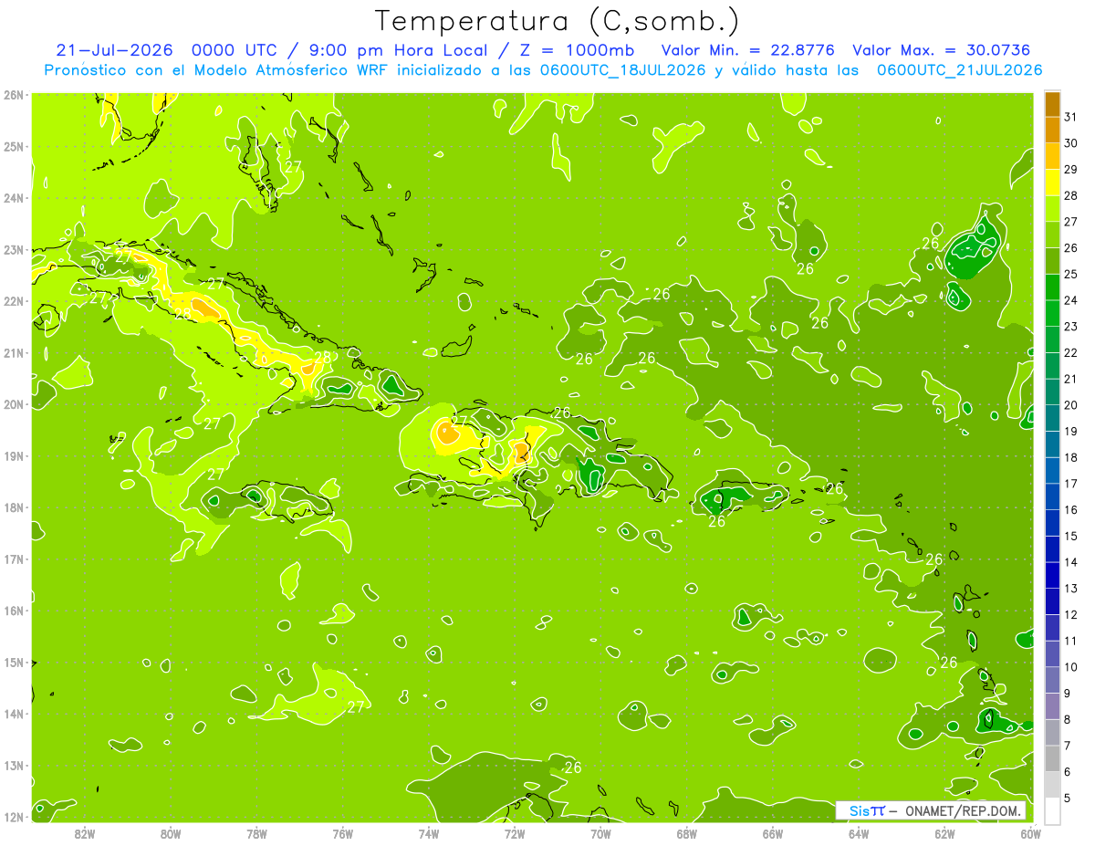Pick the legend swatch between 21 and 22
Screen dimensions: 1095x846
(x=1053, y=367)
